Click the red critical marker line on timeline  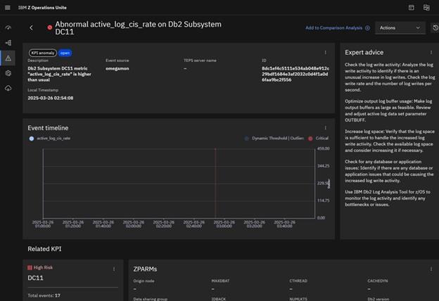(x=215, y=183)
